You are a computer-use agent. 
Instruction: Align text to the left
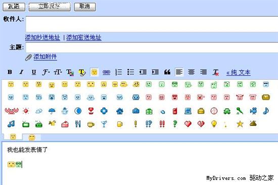[179, 72]
